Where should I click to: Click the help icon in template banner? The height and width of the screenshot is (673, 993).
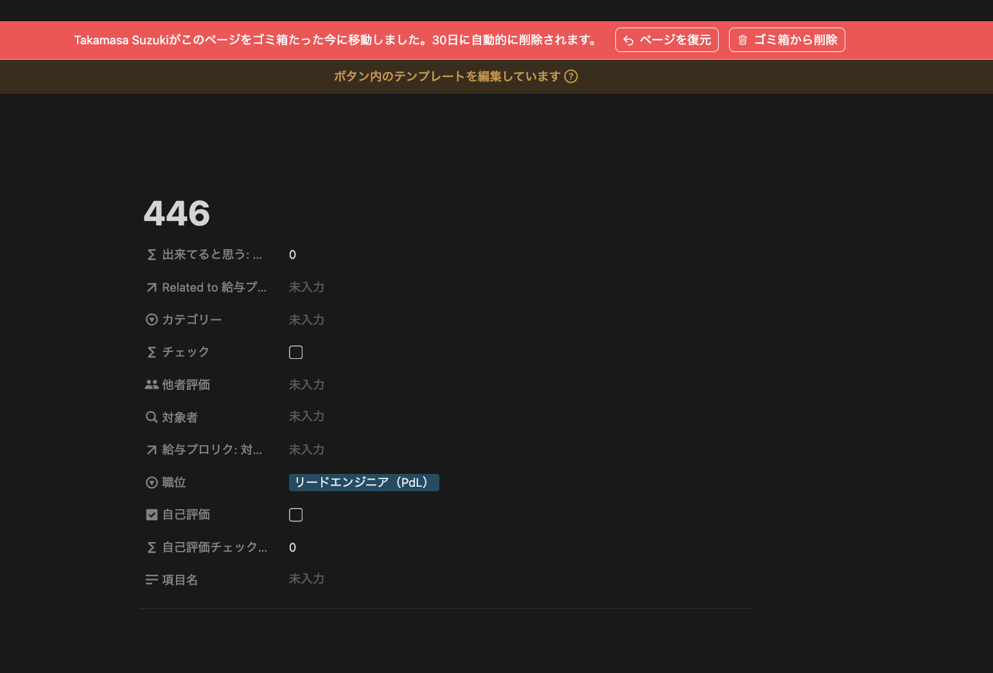(571, 76)
